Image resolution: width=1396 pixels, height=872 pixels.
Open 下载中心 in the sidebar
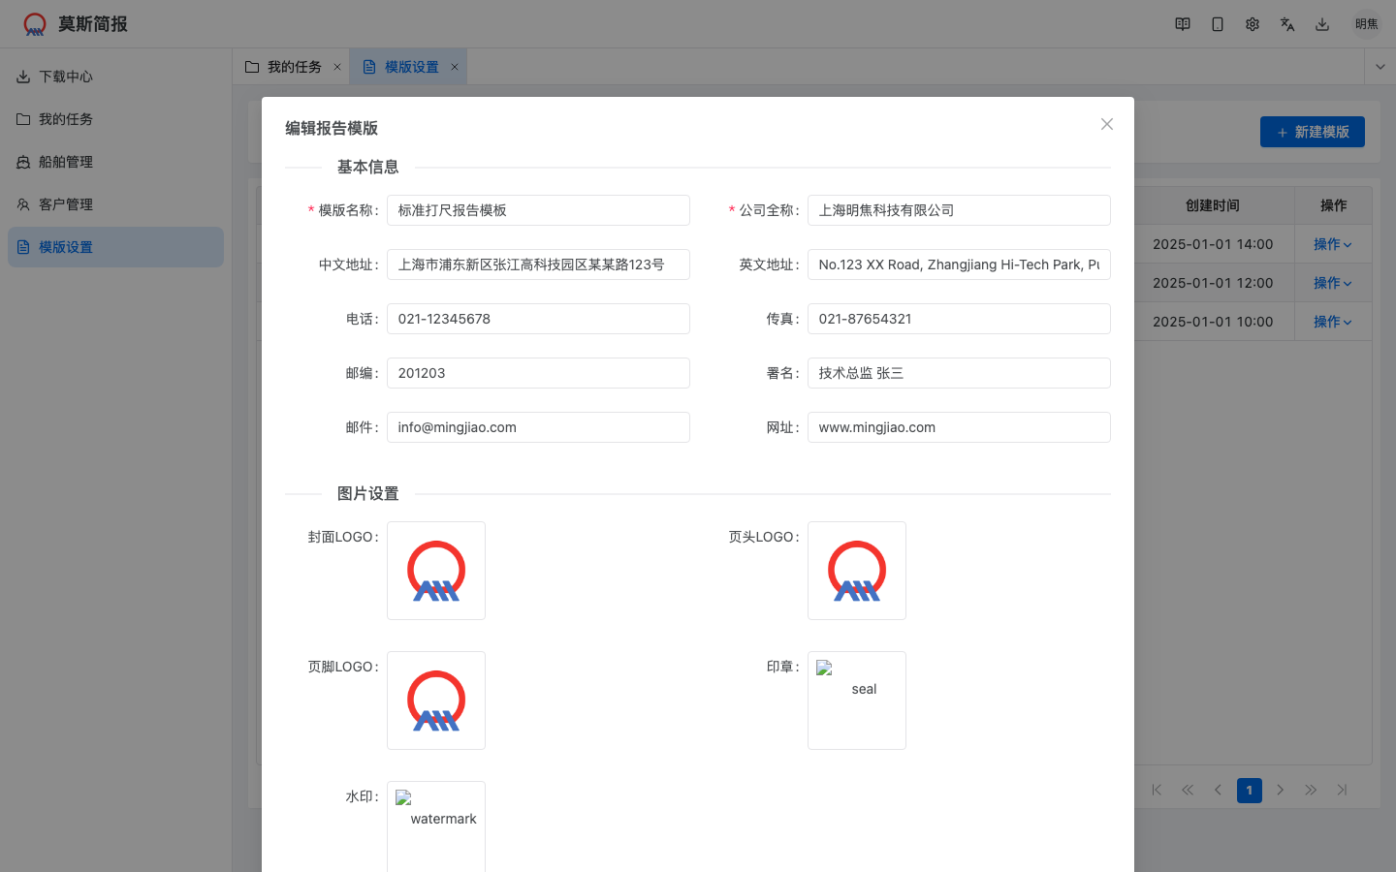[x=66, y=77]
